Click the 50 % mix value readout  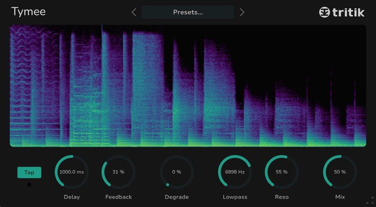(x=340, y=172)
